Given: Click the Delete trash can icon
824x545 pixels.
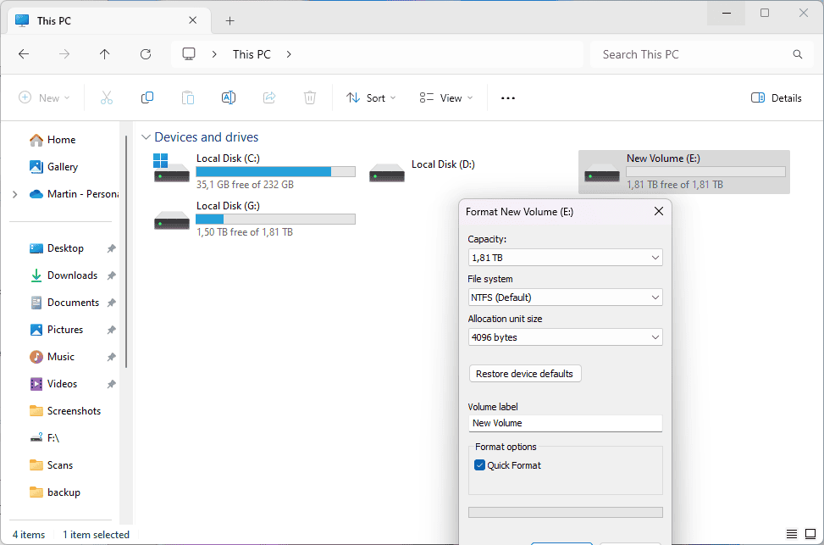Looking at the screenshot, I should tap(310, 97).
